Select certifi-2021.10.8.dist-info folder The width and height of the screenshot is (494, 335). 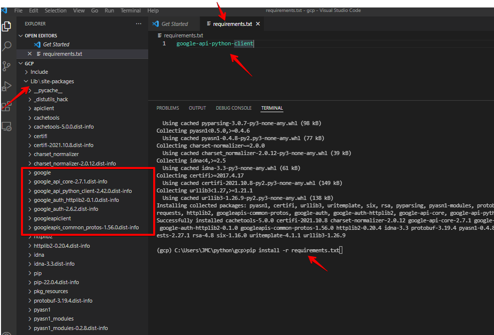82,145
